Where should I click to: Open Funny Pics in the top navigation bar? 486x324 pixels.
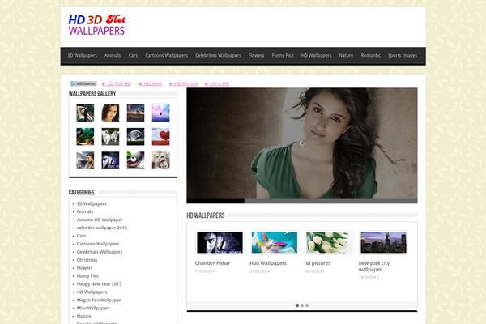283,56
